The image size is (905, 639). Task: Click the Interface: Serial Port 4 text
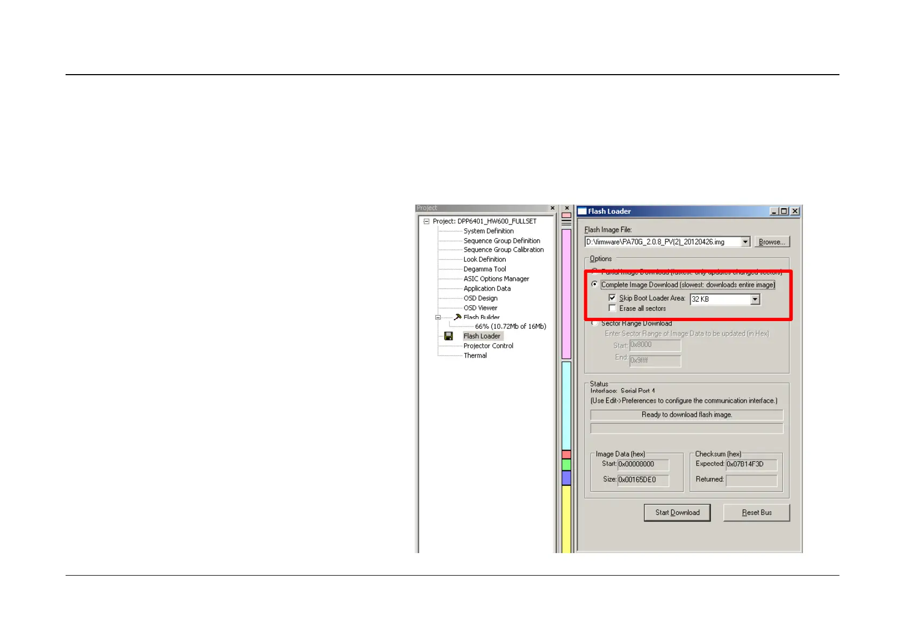pyautogui.click(x=622, y=391)
